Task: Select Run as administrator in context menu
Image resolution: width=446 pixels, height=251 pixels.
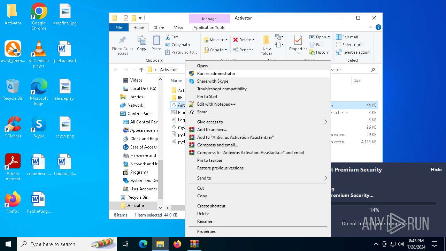Action: pyautogui.click(x=258, y=74)
